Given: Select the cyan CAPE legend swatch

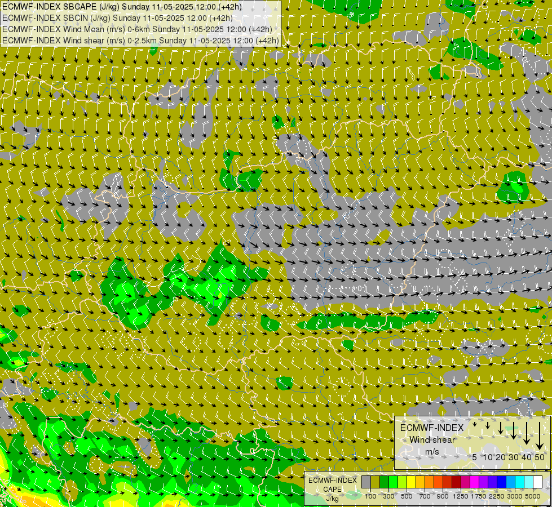Looking at the screenshot, I should 519,482.
